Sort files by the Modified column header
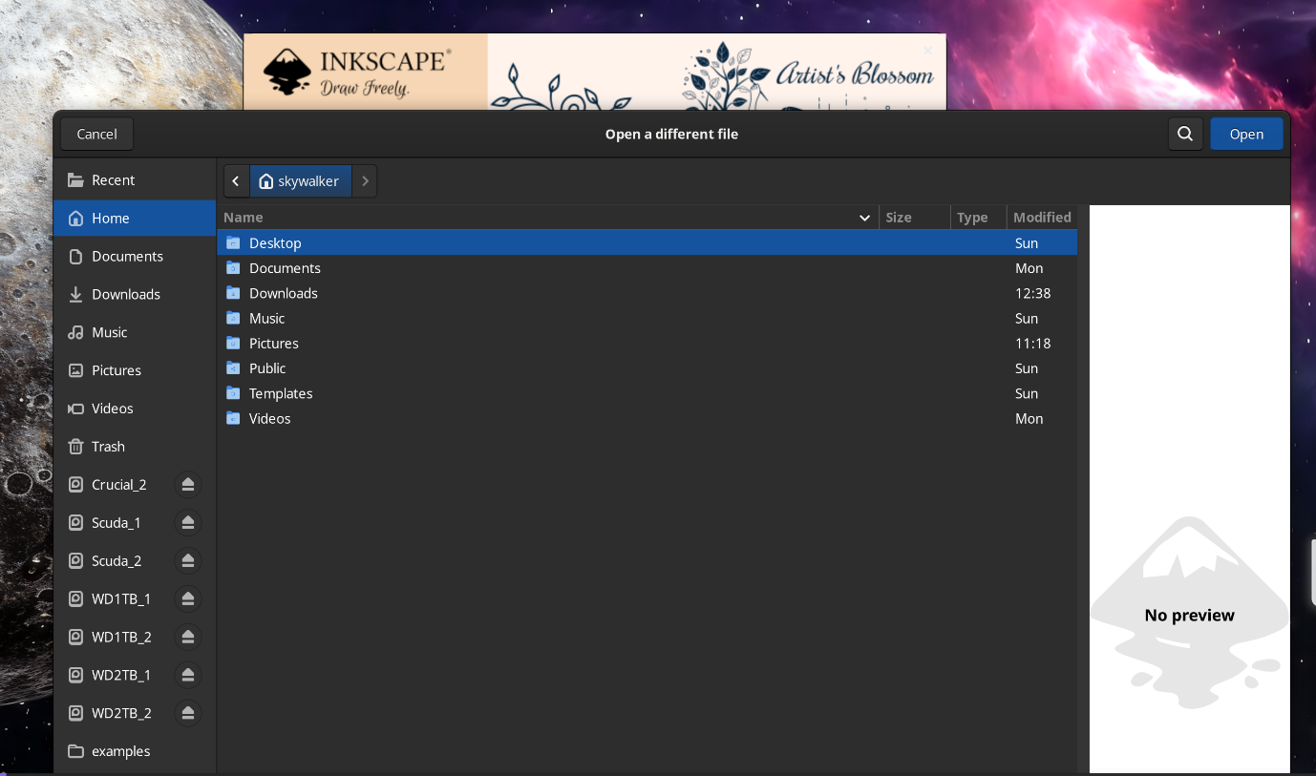The height and width of the screenshot is (776, 1316). [1042, 218]
